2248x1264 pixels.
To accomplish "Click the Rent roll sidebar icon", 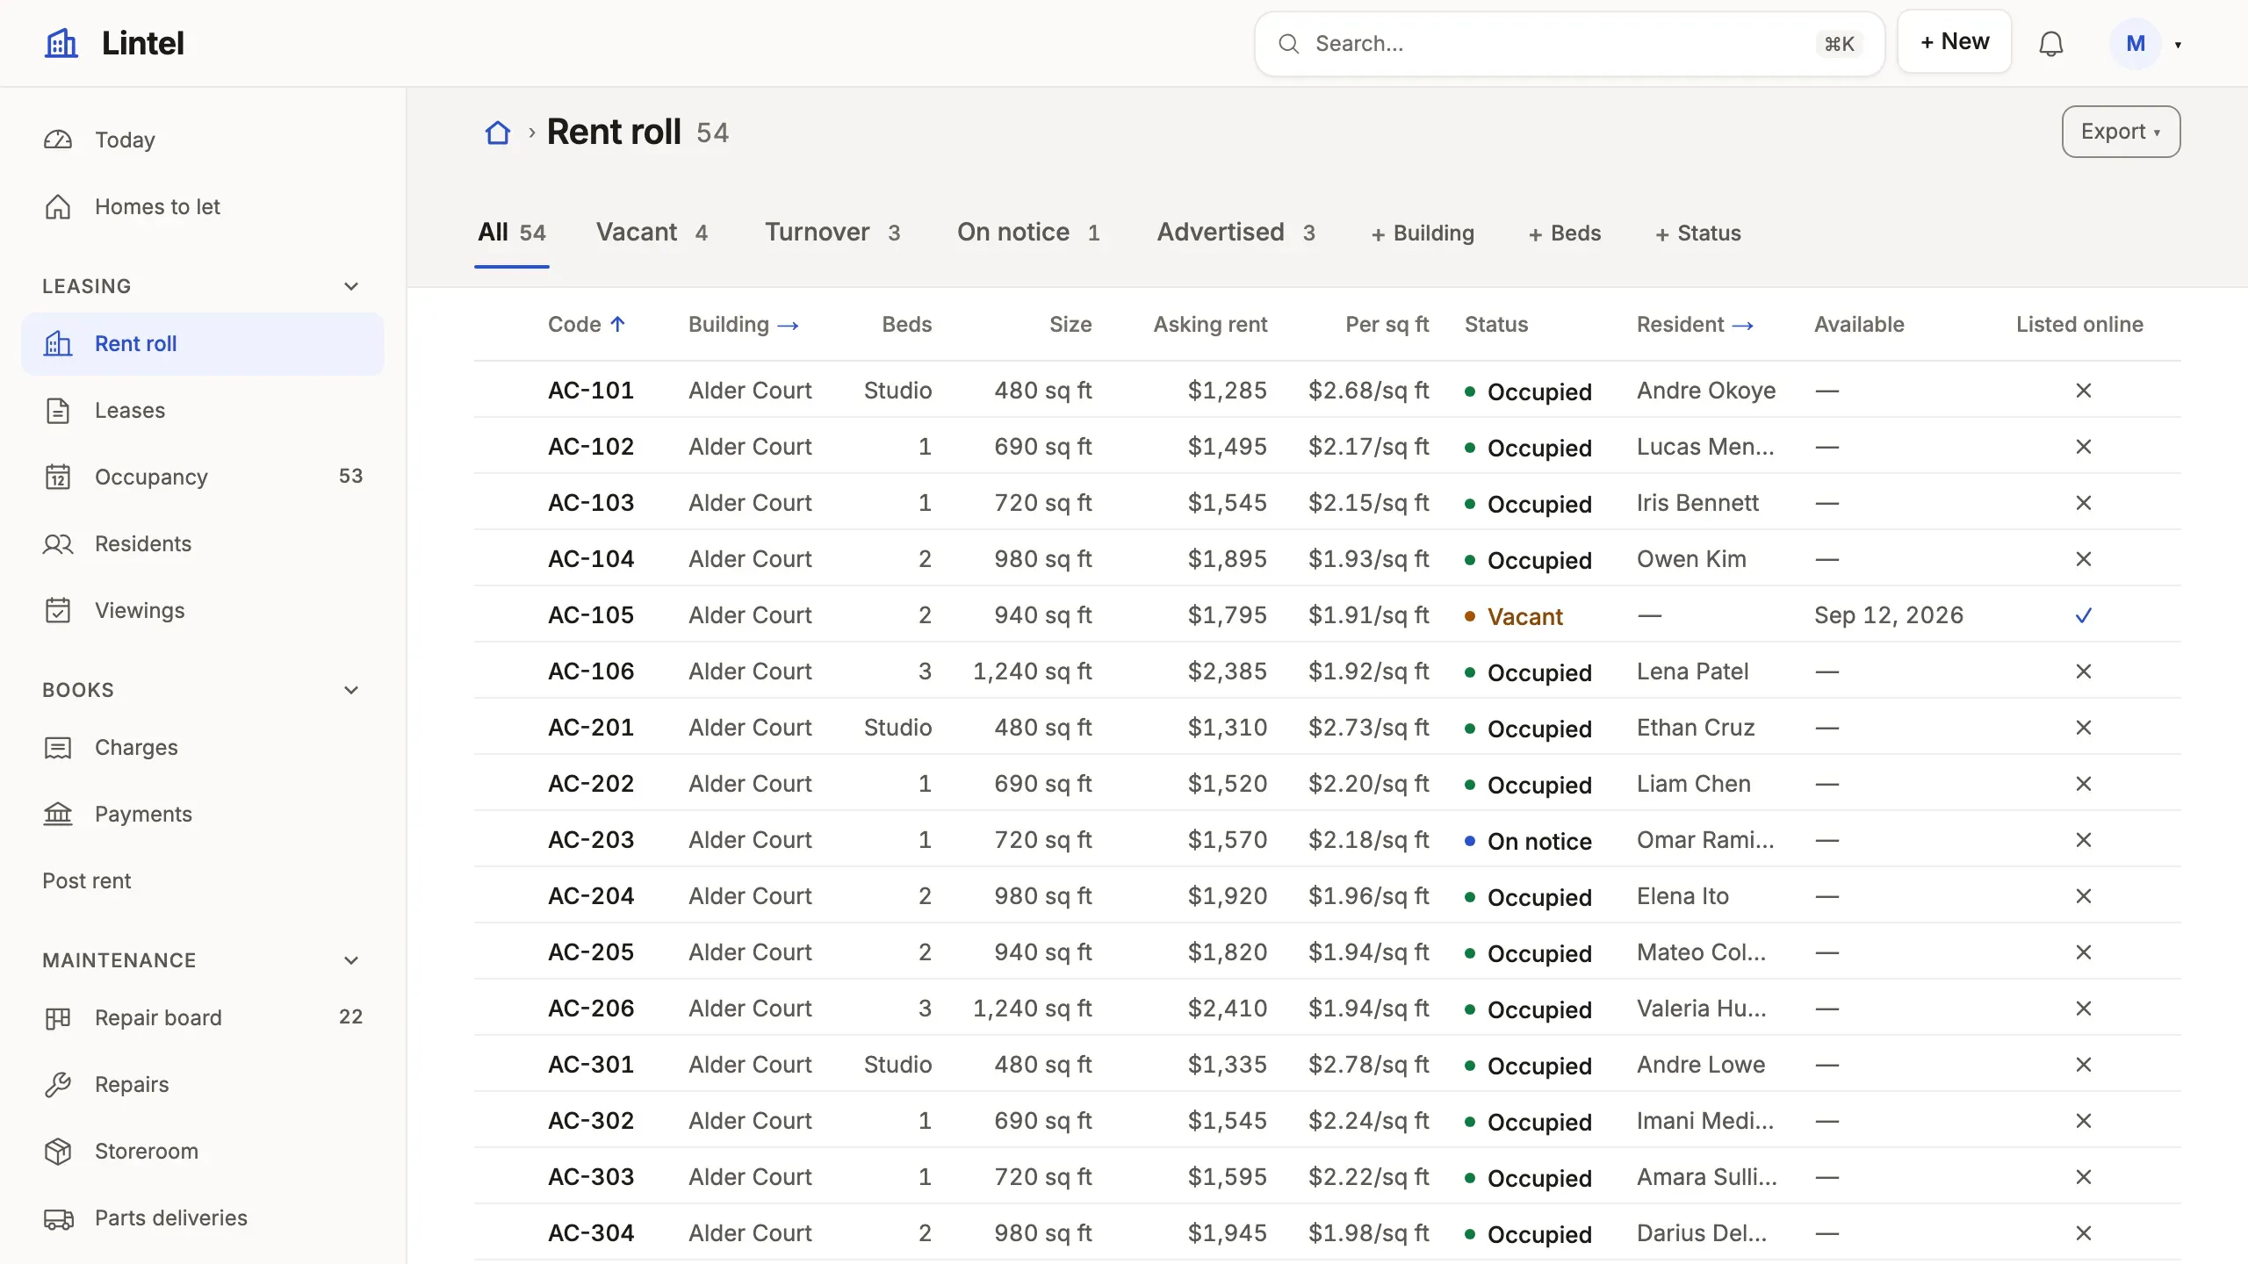I will pos(58,343).
